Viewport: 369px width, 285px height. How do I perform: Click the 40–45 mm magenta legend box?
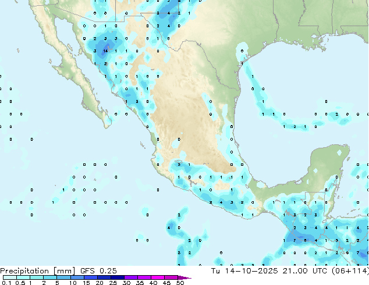[158, 277]
